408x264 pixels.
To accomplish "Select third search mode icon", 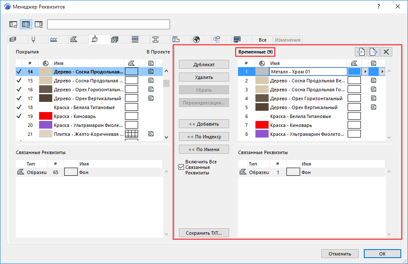I will [39, 25].
